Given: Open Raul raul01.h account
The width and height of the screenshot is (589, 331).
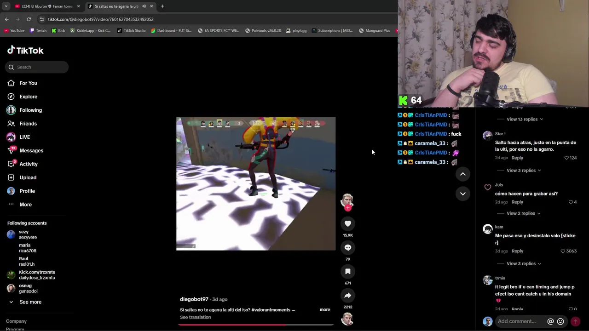Looking at the screenshot, I should [27, 261].
